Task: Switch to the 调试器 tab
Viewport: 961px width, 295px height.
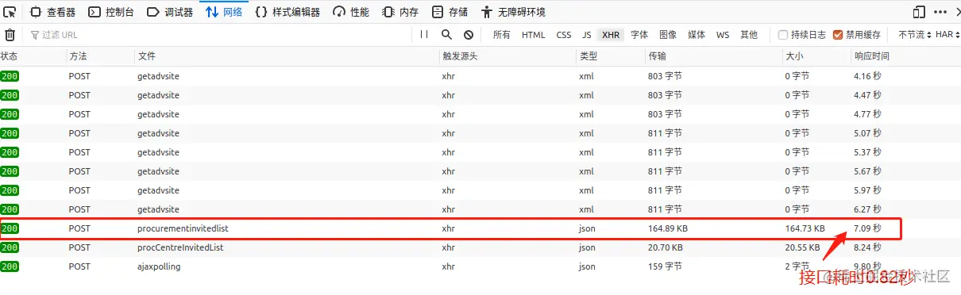Action: pyautogui.click(x=169, y=12)
